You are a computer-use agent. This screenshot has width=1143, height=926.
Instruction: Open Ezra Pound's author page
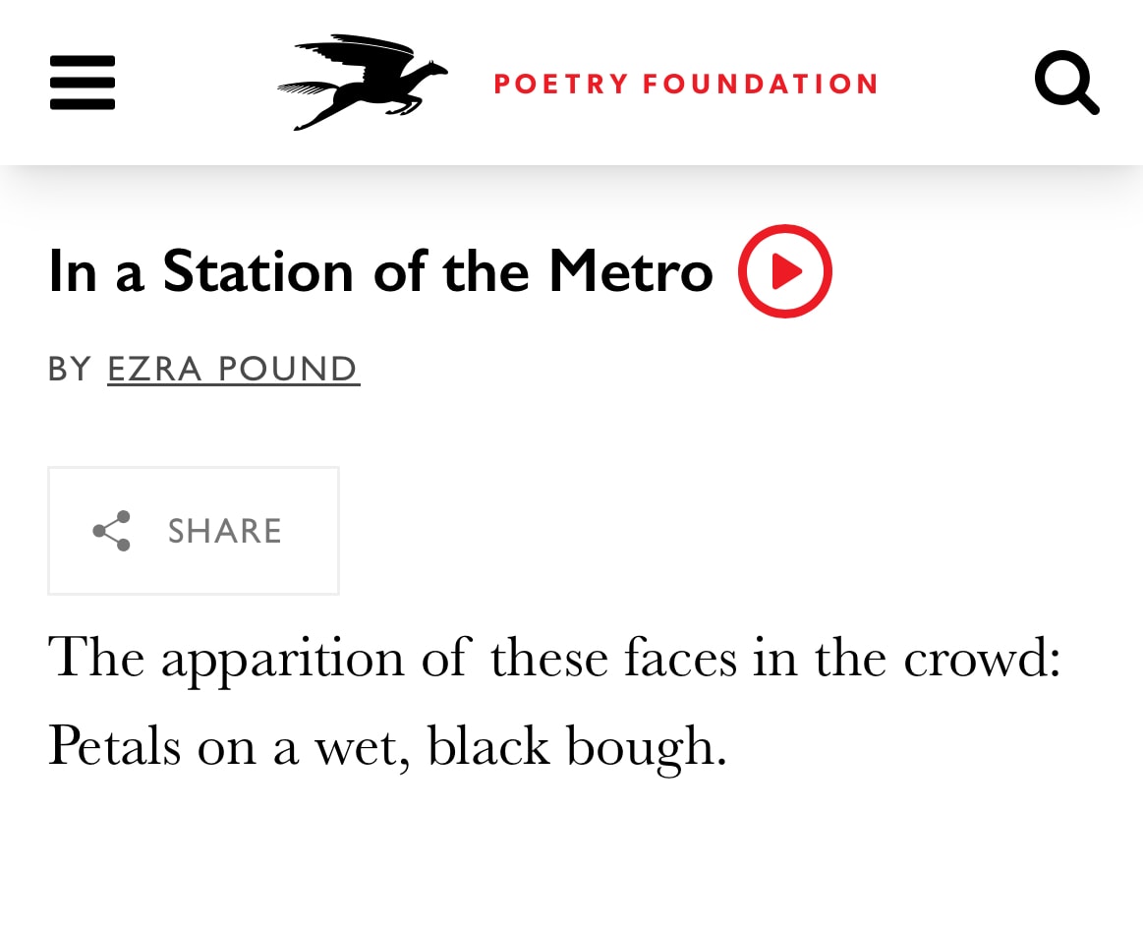[233, 369]
